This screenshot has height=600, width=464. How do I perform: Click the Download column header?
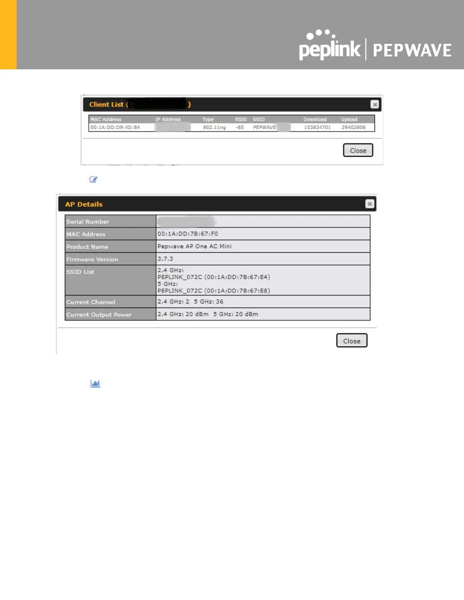[315, 119]
